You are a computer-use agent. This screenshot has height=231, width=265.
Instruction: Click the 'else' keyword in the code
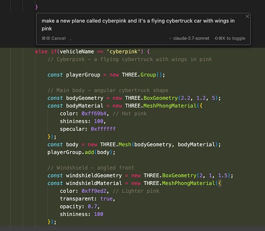coord(41,51)
